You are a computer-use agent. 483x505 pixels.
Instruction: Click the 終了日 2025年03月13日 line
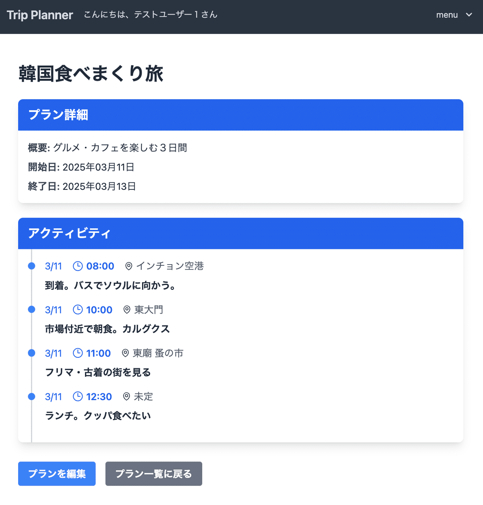(82, 187)
